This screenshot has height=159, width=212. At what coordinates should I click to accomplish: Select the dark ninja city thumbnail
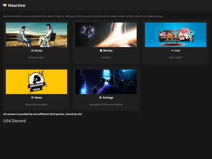click(106, 82)
